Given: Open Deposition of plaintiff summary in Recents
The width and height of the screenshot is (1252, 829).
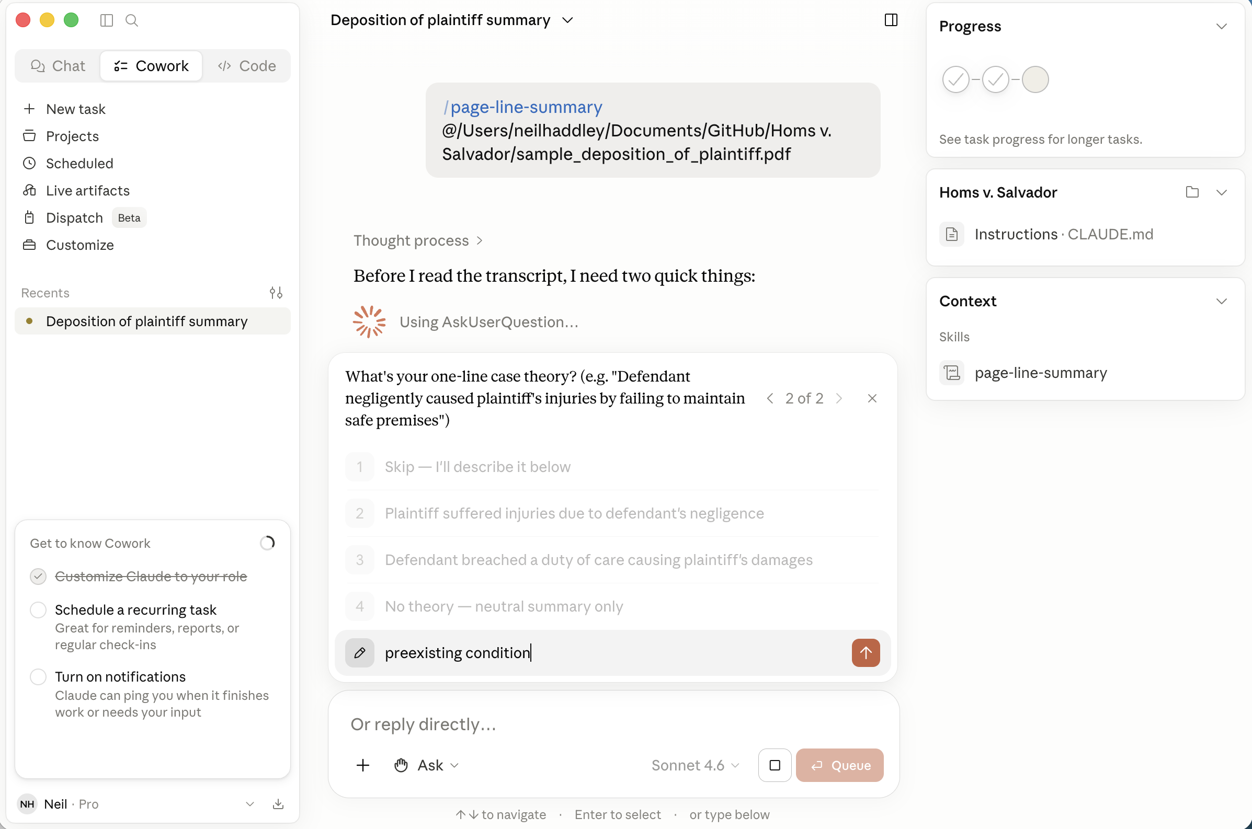Looking at the screenshot, I should tap(152, 321).
